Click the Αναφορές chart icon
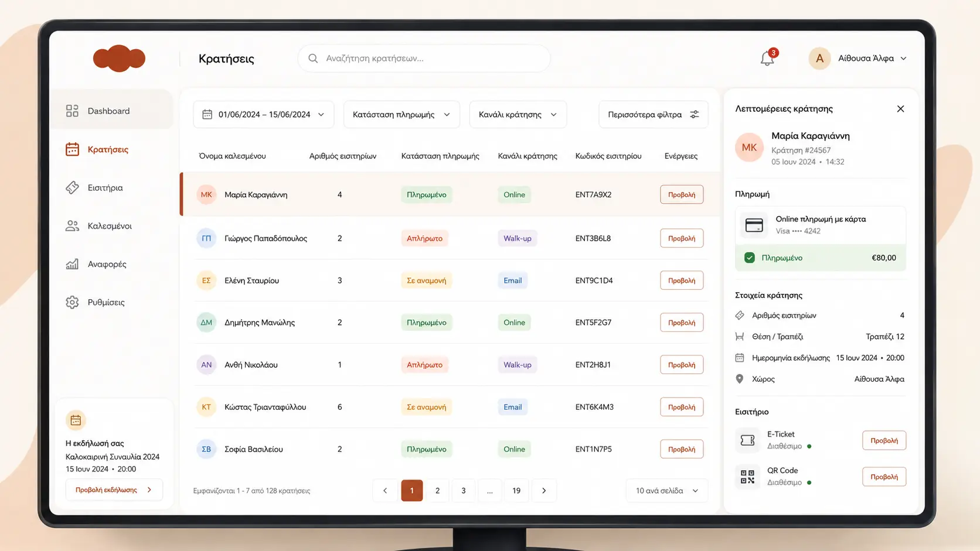This screenshot has width=980, height=551. (72, 264)
